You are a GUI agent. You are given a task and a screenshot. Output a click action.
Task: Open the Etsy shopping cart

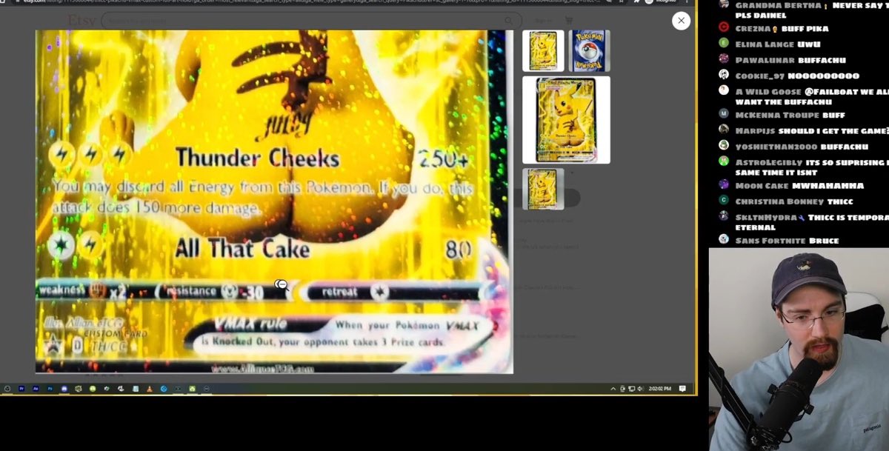[569, 21]
